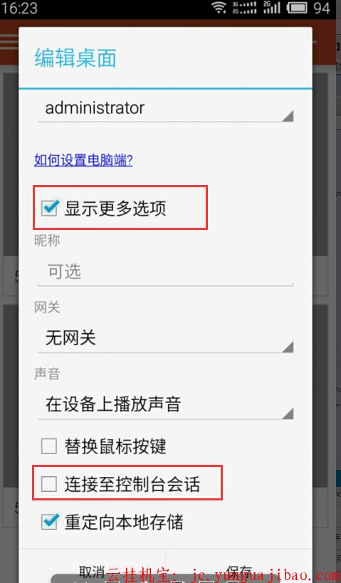The width and height of the screenshot is (341, 583).
Task: Tap the battery percentage 94
Action: (322, 8)
